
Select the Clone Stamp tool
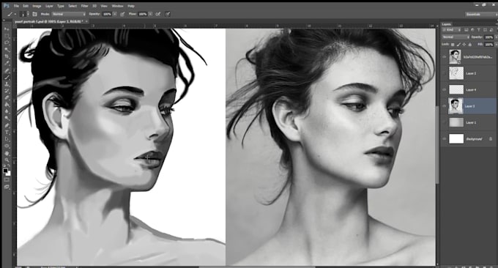7,84
